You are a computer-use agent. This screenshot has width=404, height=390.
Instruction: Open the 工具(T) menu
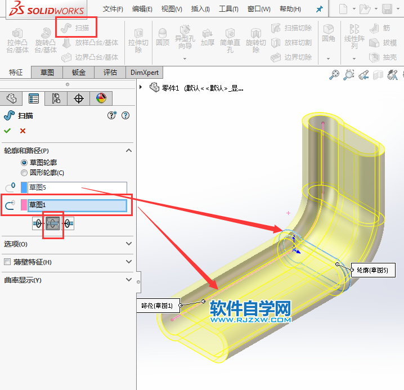click(228, 9)
